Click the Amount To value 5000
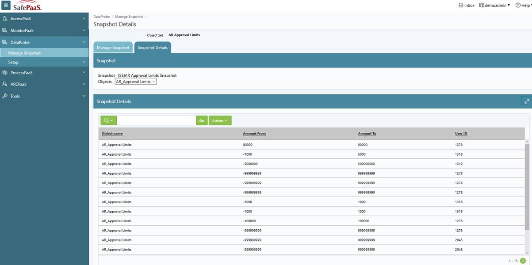Viewport: 532px width, 265px height. 362,154
